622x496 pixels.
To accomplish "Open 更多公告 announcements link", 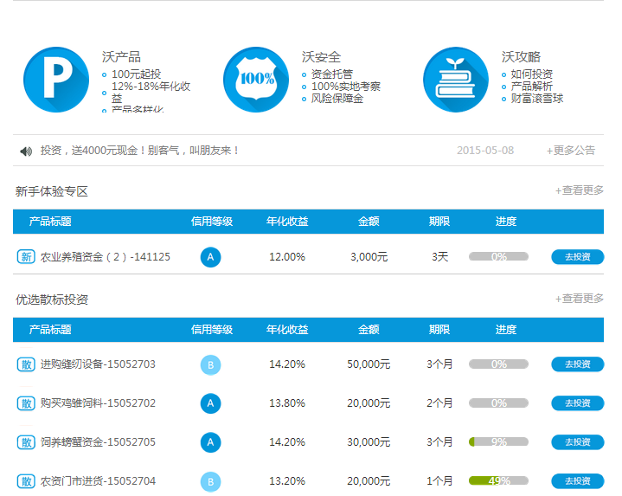I will [x=570, y=151].
